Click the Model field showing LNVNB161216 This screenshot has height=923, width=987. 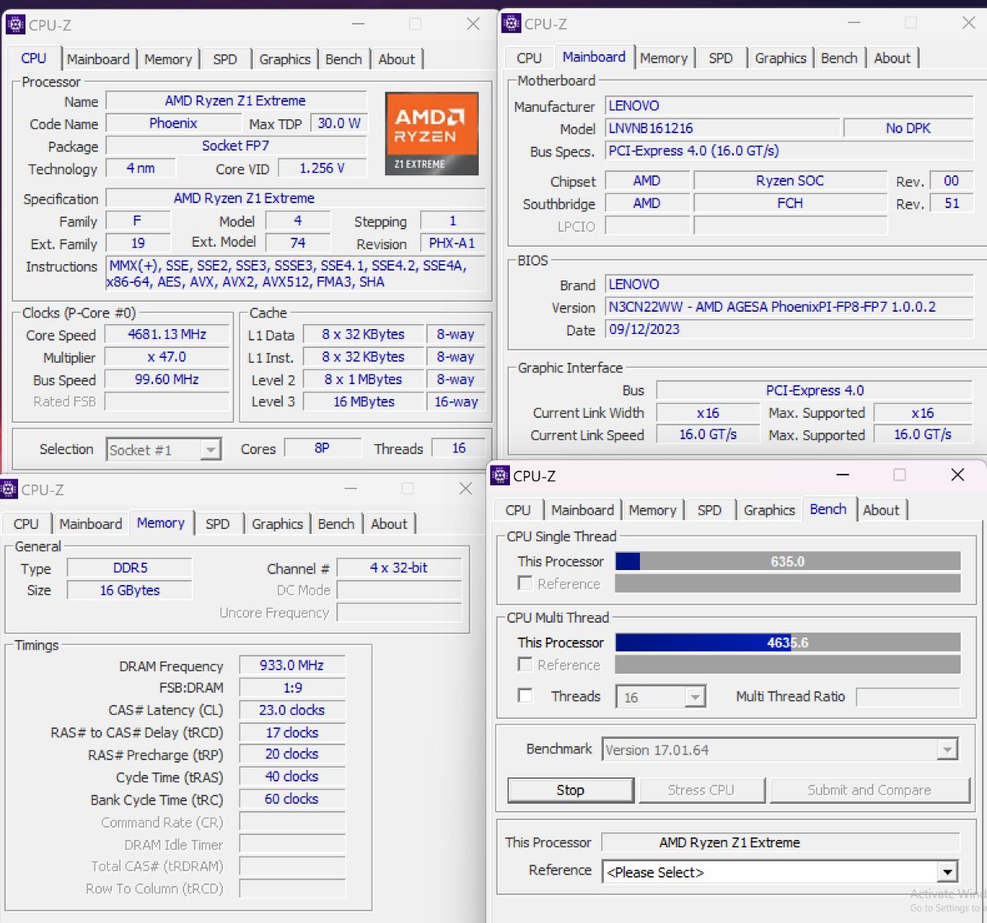722,128
